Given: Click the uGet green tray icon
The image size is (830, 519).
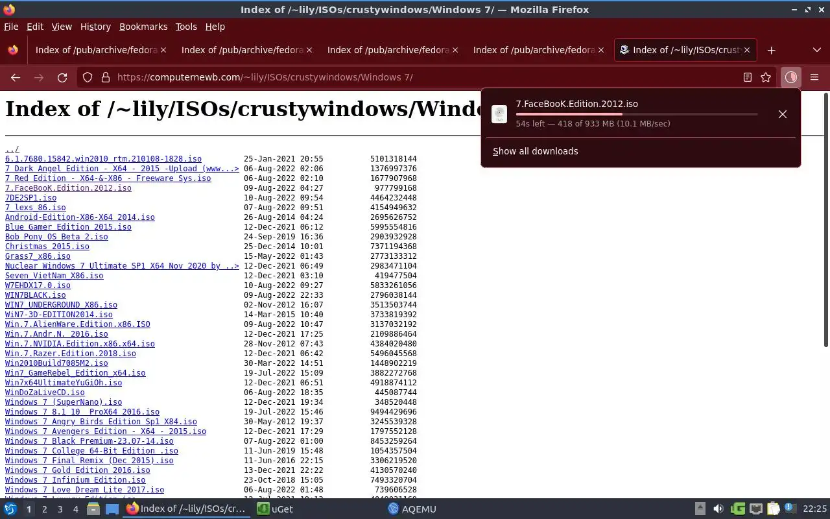Looking at the screenshot, I should (737, 509).
